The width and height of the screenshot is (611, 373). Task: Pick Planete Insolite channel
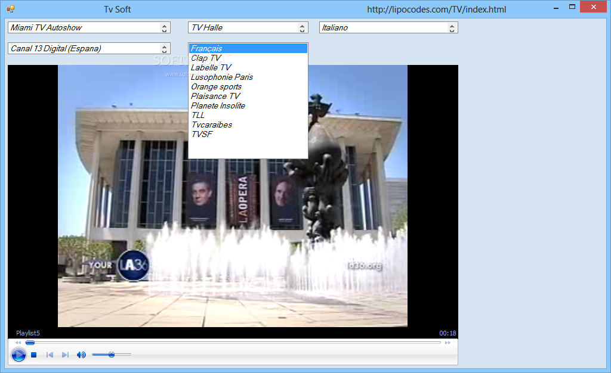point(248,106)
